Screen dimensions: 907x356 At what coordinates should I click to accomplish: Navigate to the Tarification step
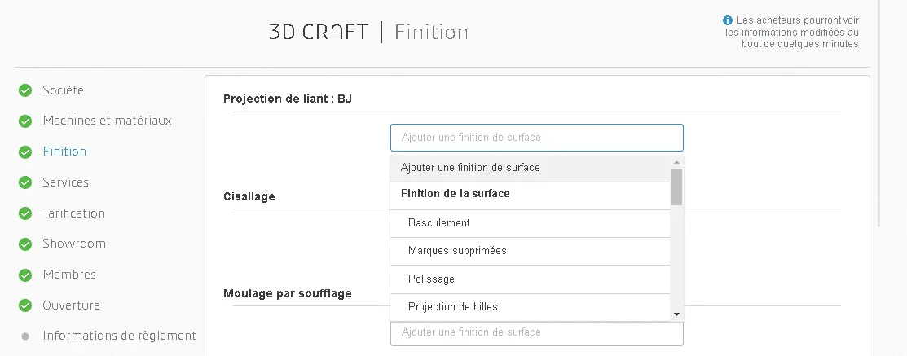coord(73,213)
